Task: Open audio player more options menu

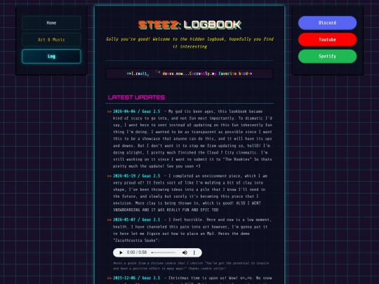Action: [194, 252]
